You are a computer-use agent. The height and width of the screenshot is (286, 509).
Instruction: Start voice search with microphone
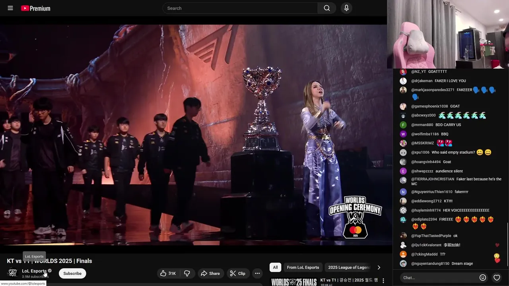click(x=346, y=8)
